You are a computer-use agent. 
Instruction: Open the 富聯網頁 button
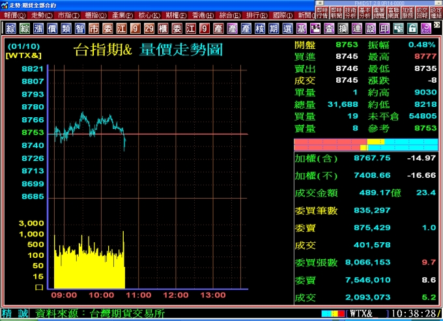pos(393,13)
